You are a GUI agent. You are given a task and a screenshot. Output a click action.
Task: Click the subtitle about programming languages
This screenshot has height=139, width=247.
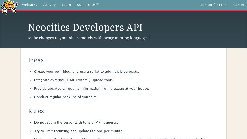(89, 38)
